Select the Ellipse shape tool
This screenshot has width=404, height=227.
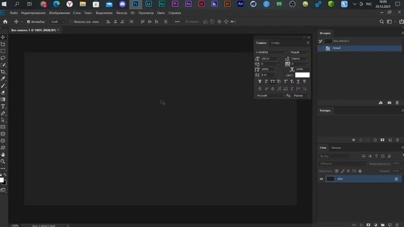coord(3,141)
